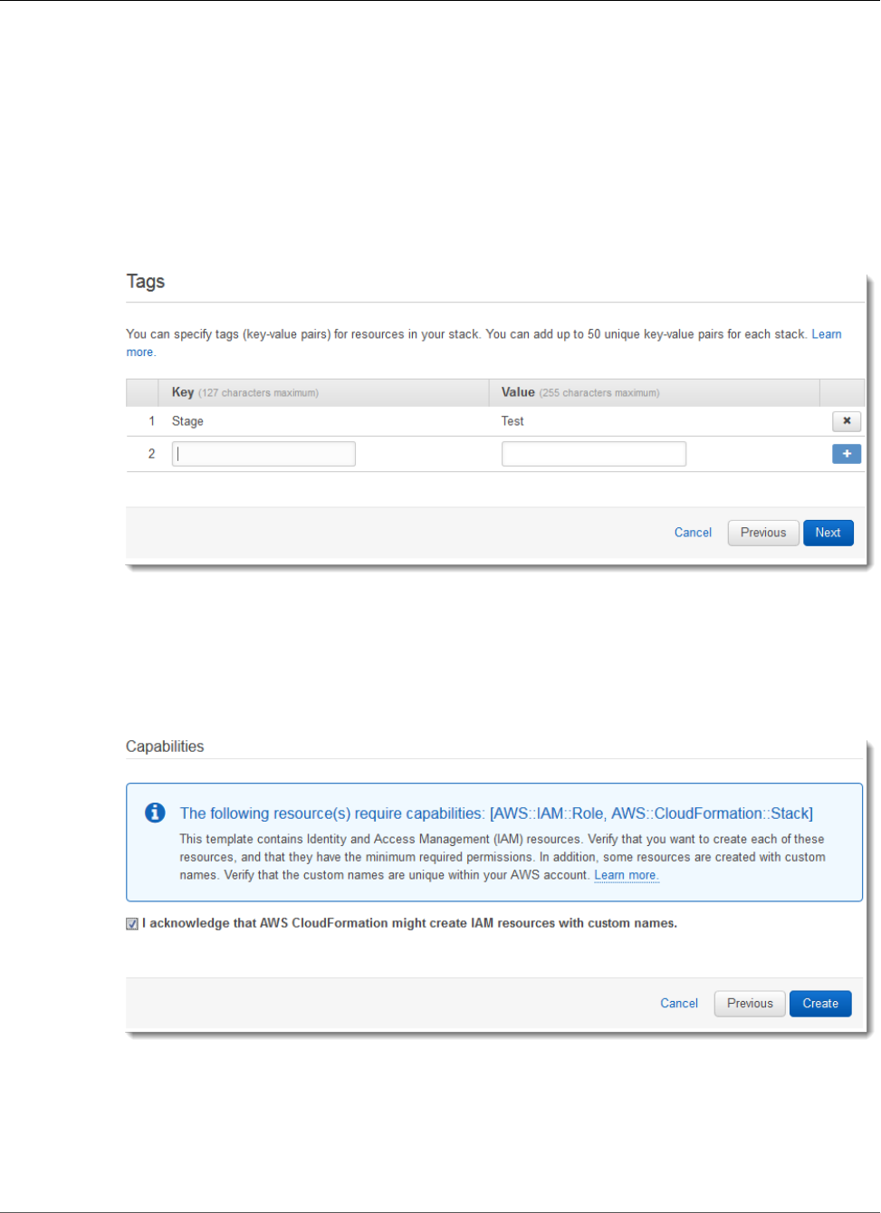Click the acknowledgment label text

coord(409,923)
